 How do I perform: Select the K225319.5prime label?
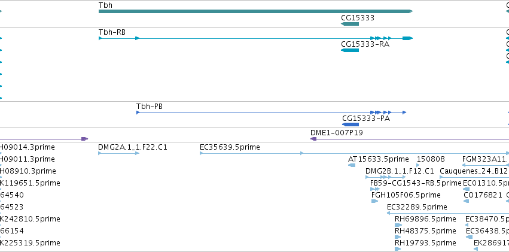(x=30, y=243)
